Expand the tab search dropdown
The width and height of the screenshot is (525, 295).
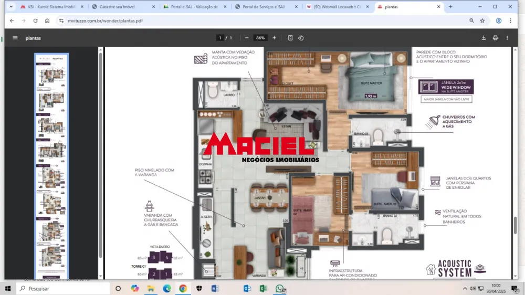[x=11, y=7]
